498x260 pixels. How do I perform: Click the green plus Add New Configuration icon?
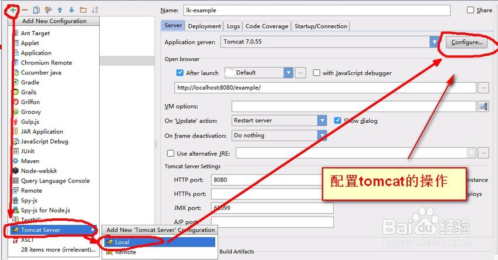click(x=13, y=10)
